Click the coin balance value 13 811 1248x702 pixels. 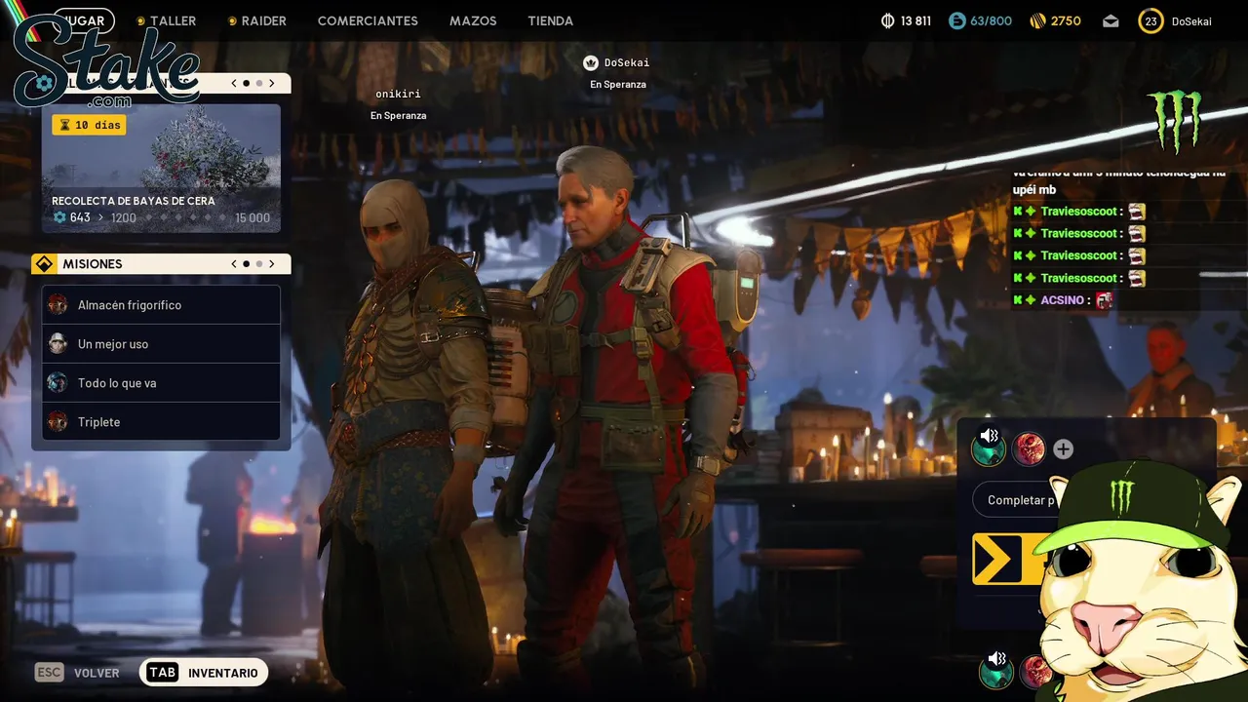pos(916,20)
